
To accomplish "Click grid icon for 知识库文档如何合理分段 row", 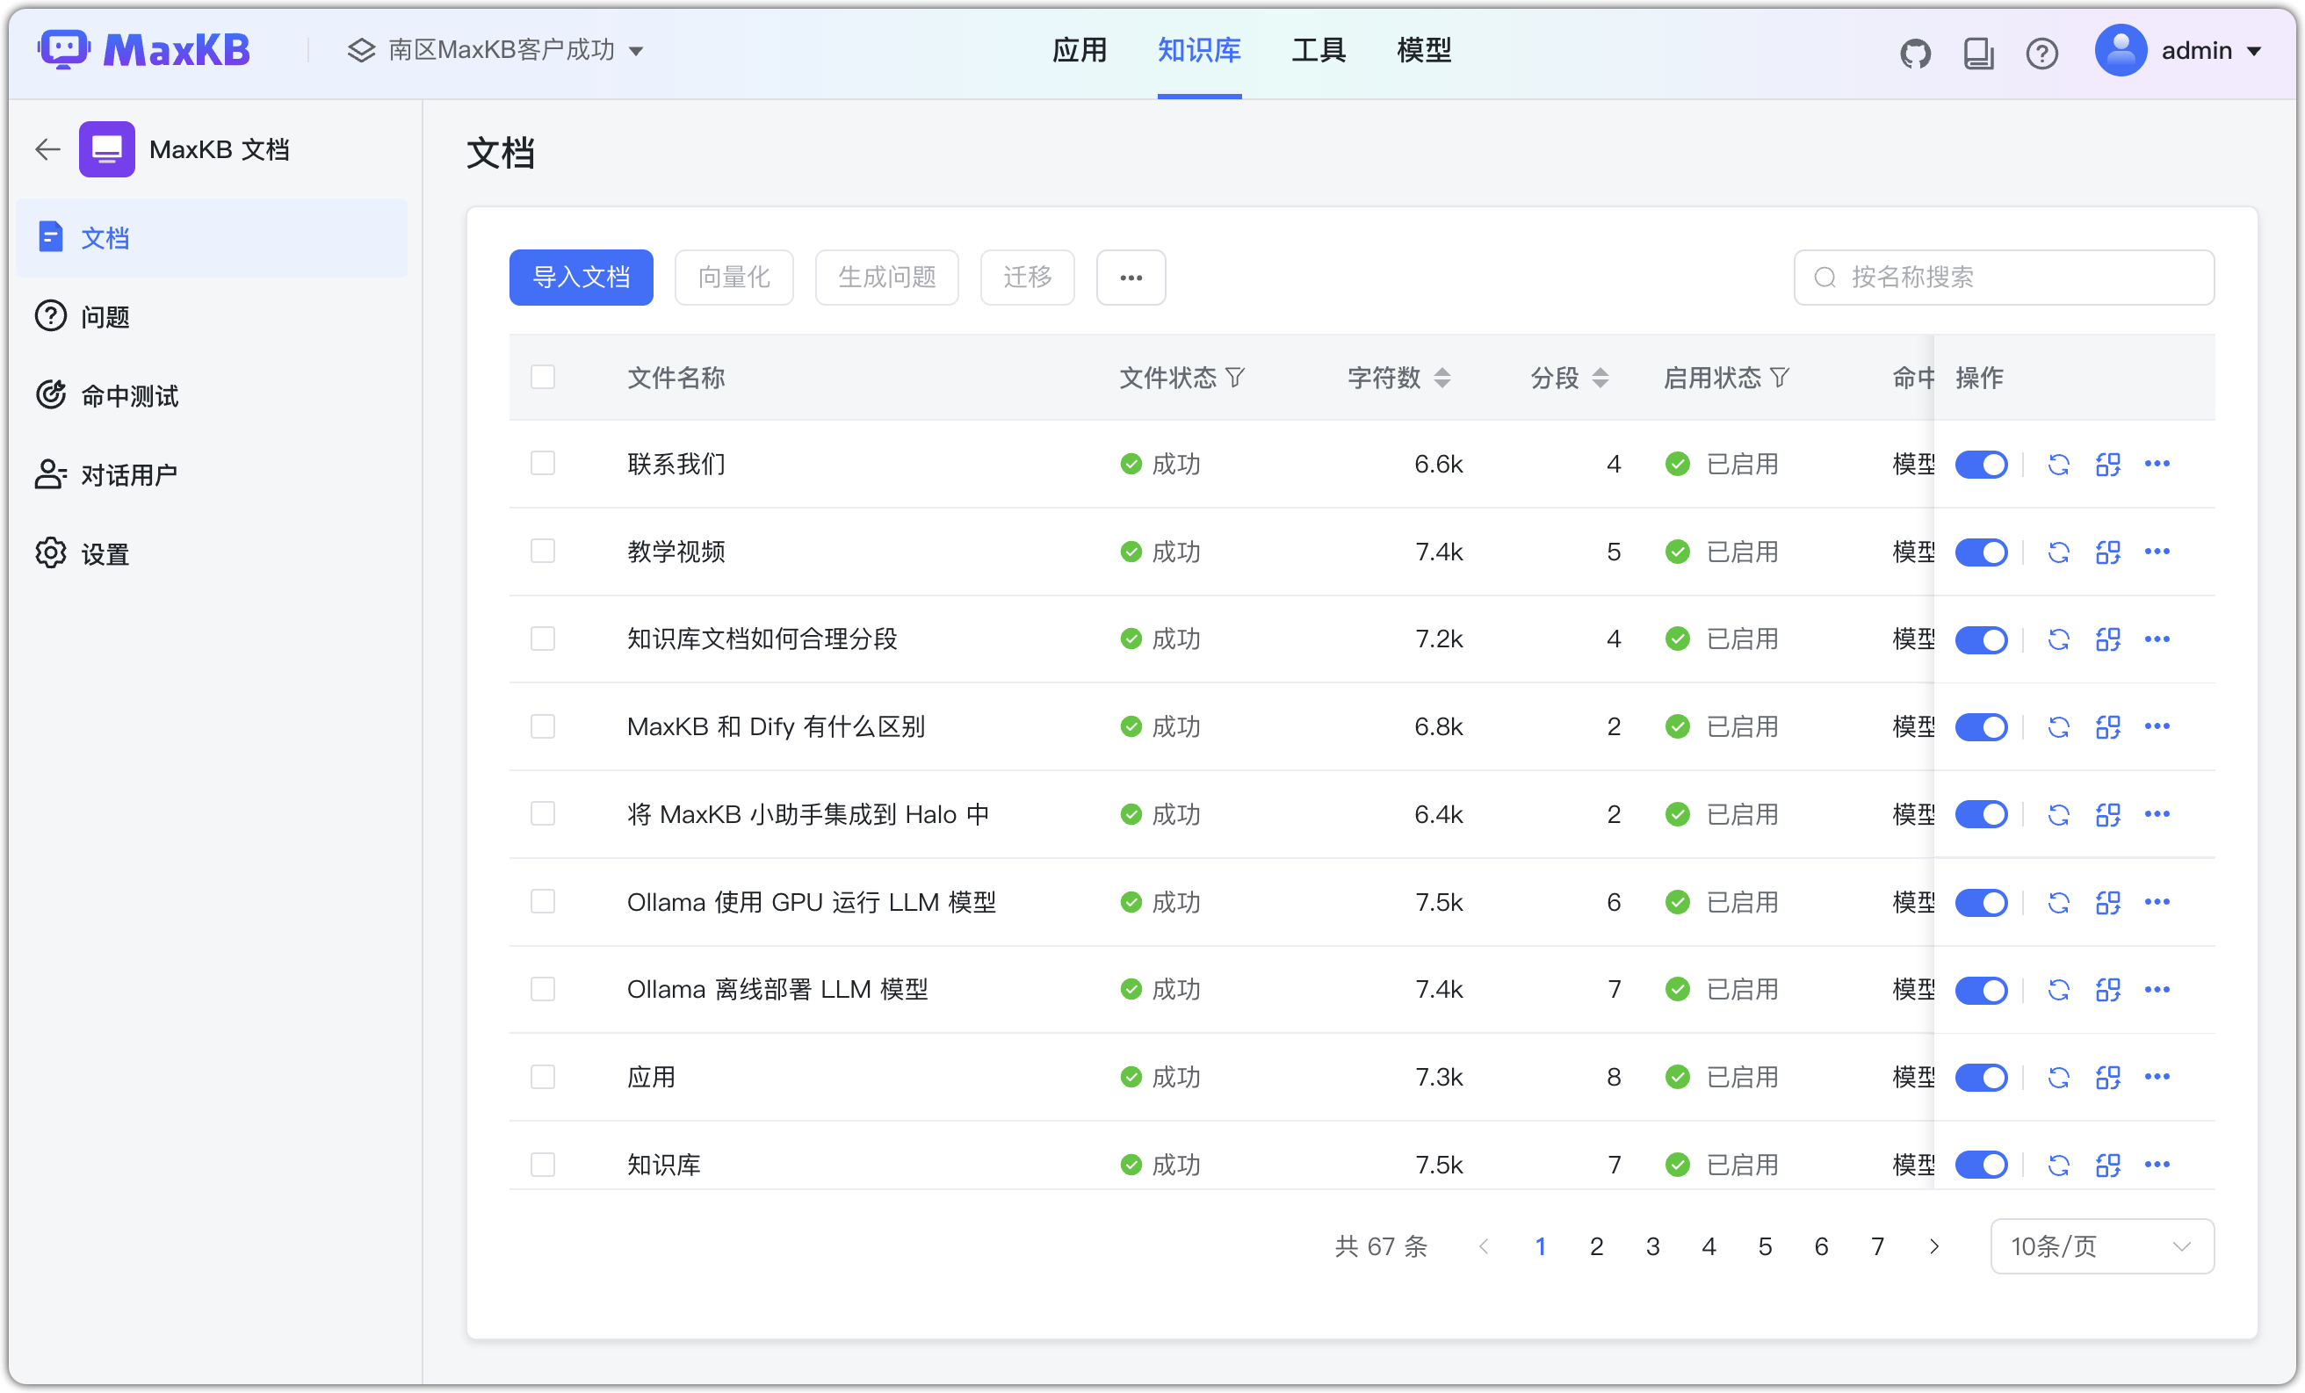I will [2107, 639].
